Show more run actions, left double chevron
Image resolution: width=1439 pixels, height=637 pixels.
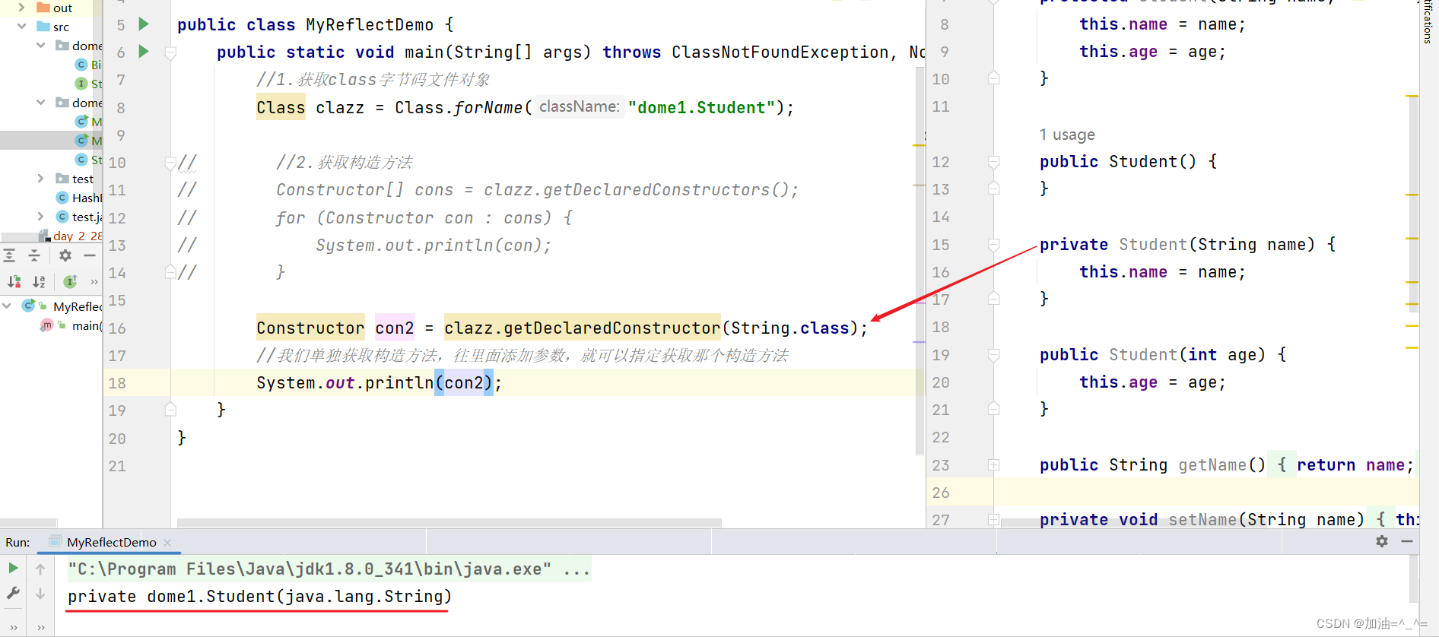pyautogui.click(x=13, y=628)
